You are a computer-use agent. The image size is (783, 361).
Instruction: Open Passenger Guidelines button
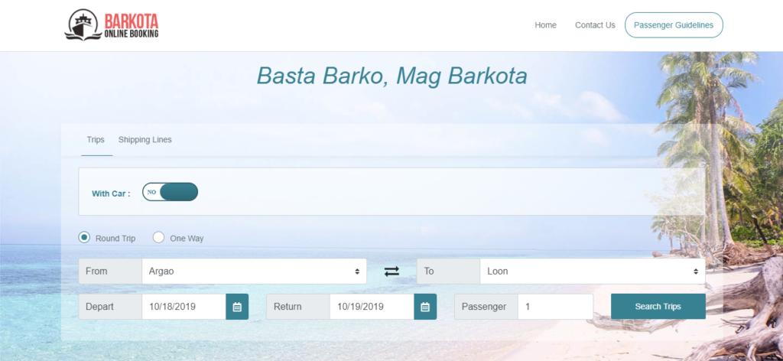[674, 25]
